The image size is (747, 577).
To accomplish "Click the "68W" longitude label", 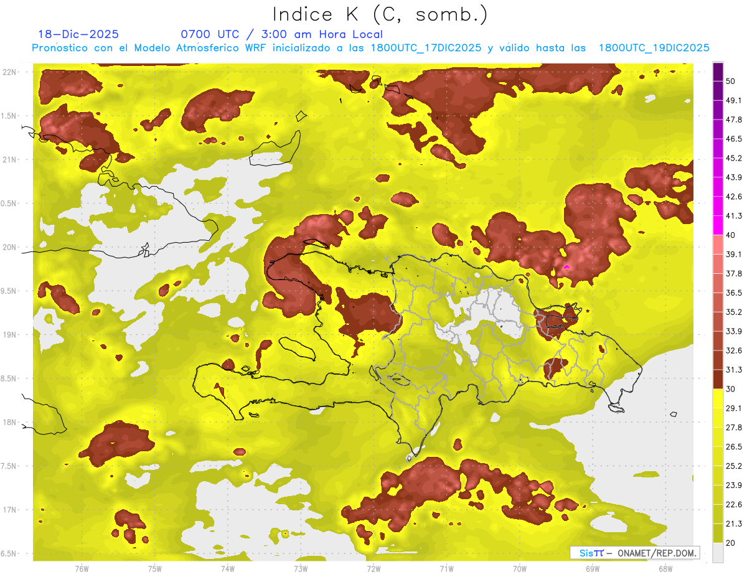I will pyautogui.click(x=665, y=570).
